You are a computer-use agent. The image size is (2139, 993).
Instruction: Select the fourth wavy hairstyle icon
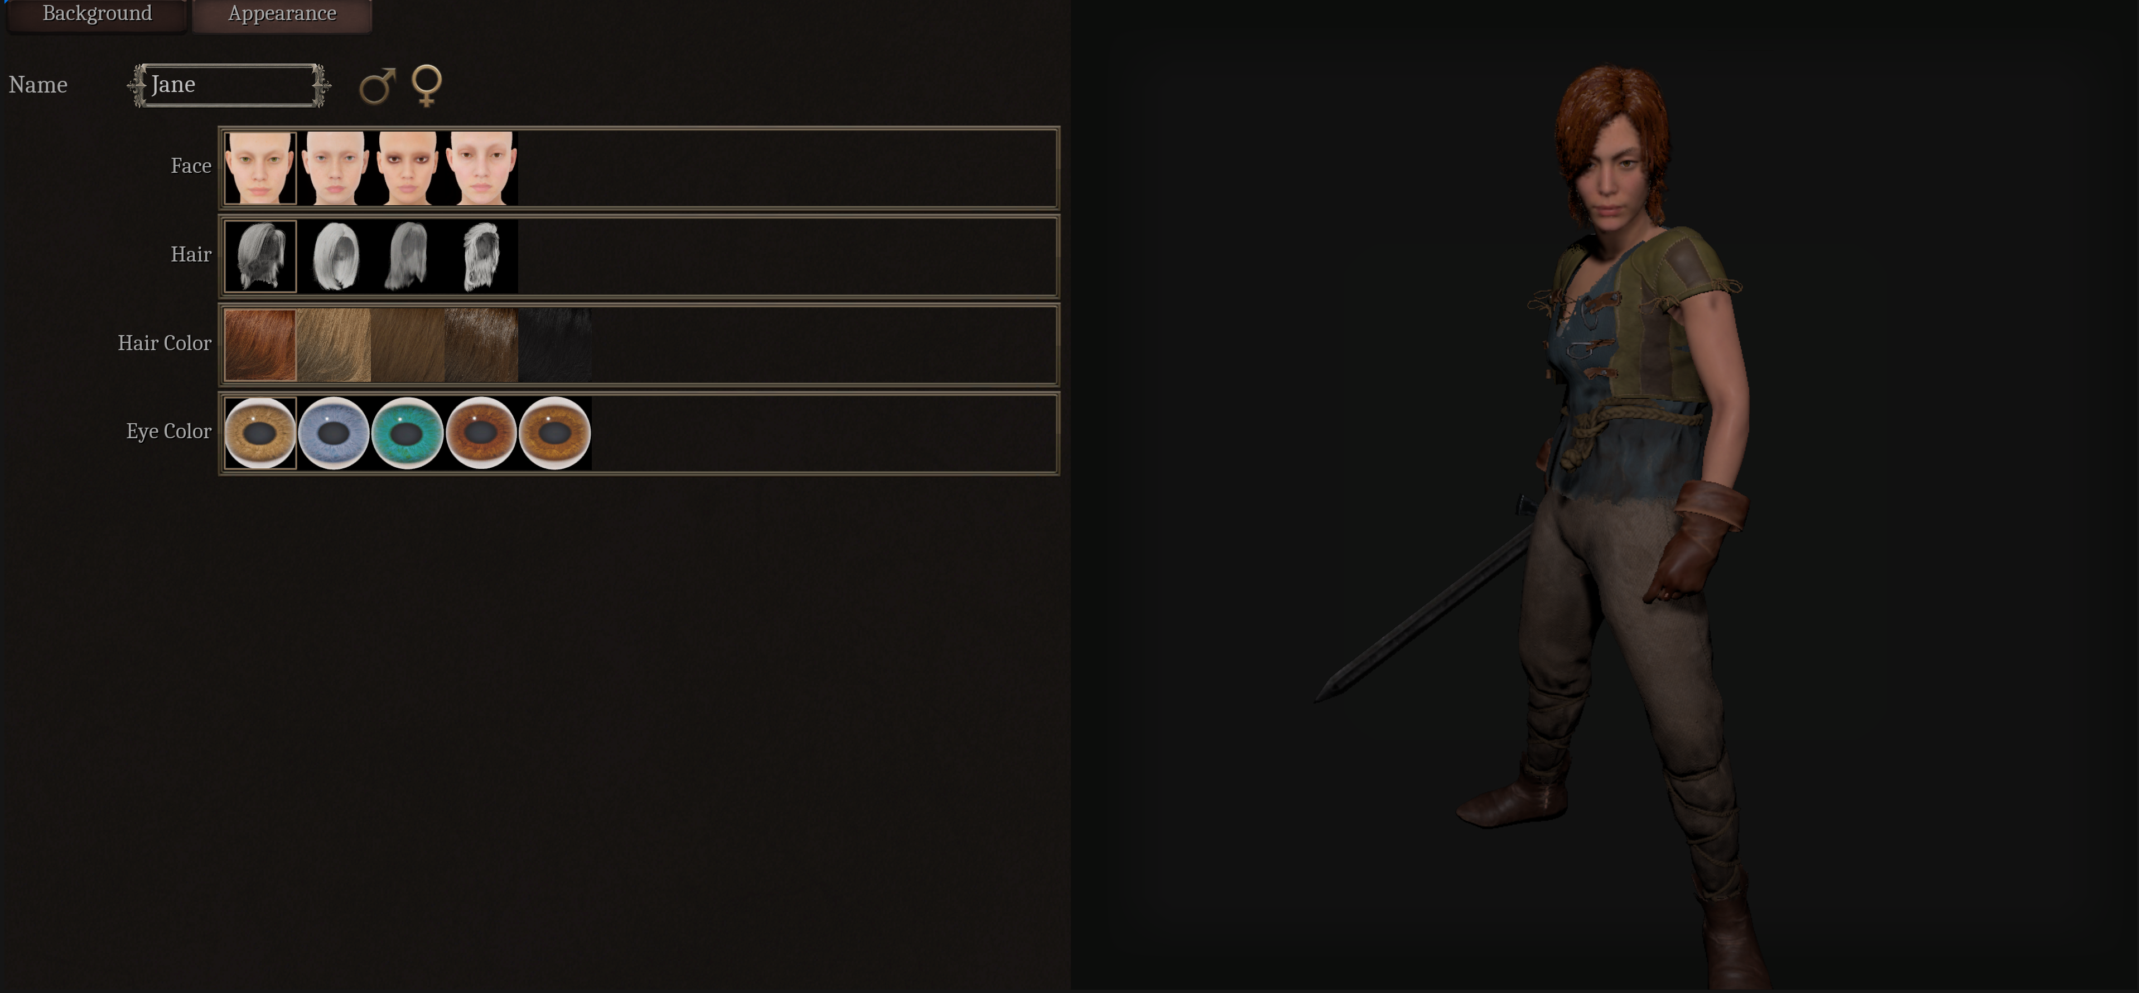coord(481,256)
